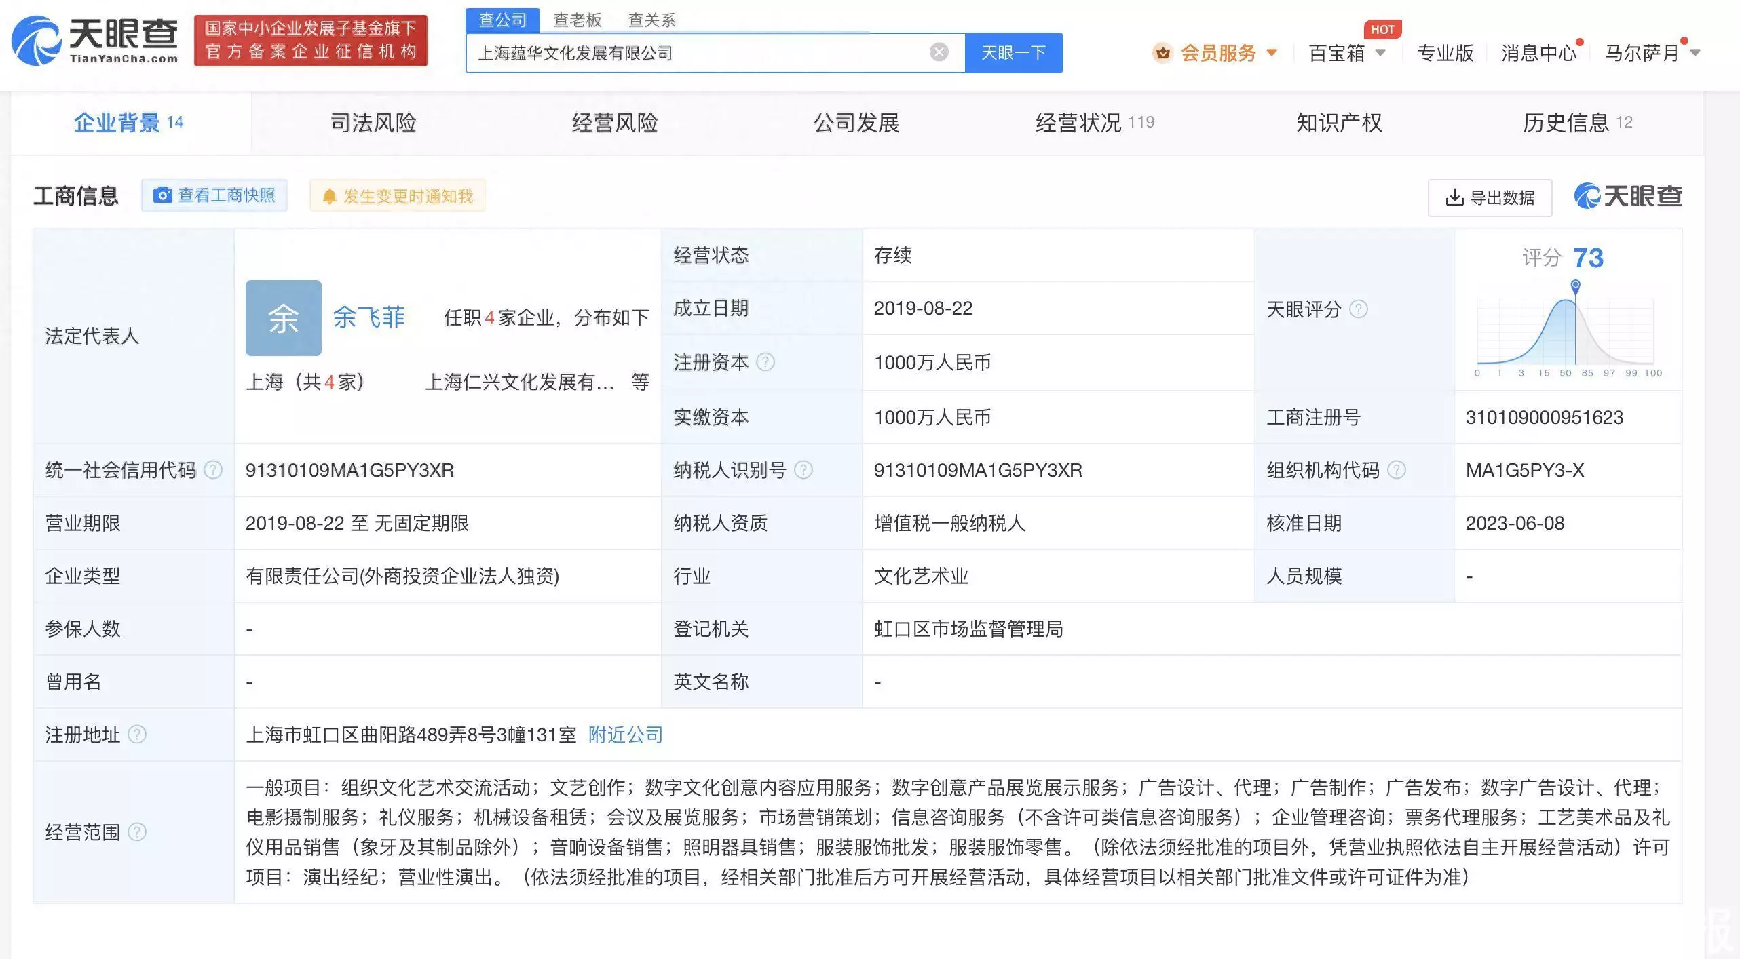Click the 专业版 link in header
The height and width of the screenshot is (959, 1740).
[x=1445, y=53]
